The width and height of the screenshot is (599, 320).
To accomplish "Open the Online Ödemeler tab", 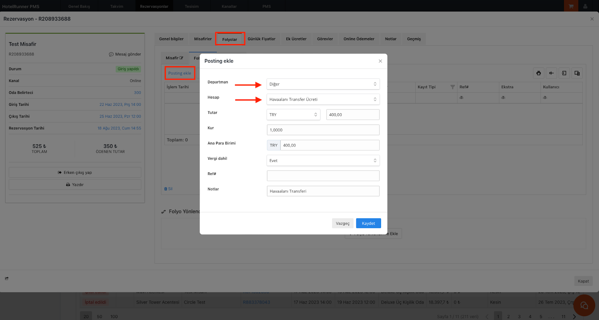I will pyautogui.click(x=359, y=39).
